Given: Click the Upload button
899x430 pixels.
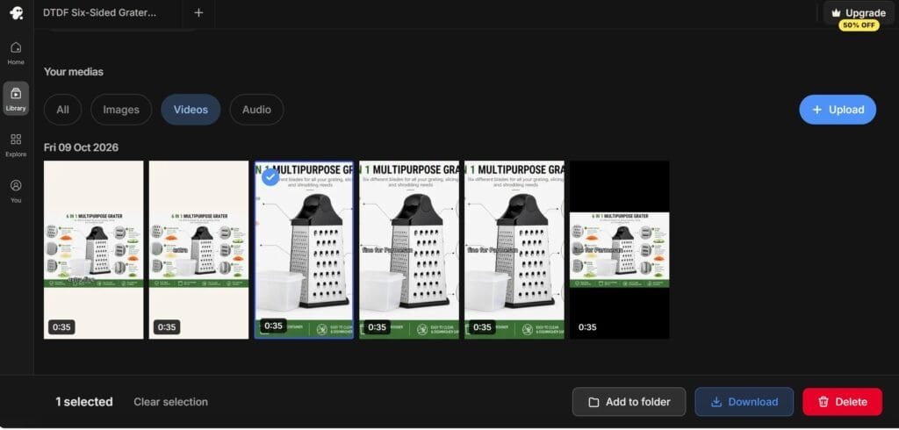Looking at the screenshot, I should pyautogui.click(x=837, y=110).
